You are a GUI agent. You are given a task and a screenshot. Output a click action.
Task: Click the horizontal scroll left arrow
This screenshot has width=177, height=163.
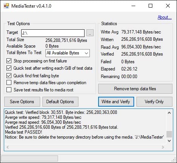(x=8, y=147)
